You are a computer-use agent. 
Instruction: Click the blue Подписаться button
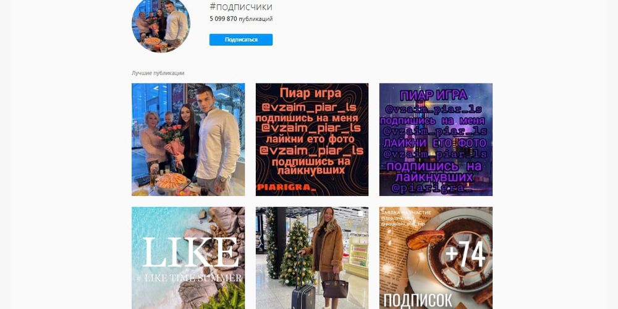coord(241,40)
